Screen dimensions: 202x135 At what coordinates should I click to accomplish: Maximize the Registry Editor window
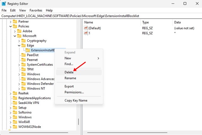point(185,3)
